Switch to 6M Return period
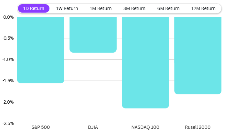This screenshot has height=133, width=225. [168, 8]
